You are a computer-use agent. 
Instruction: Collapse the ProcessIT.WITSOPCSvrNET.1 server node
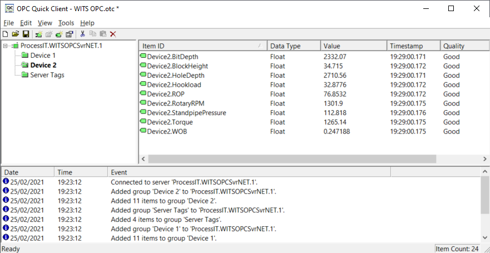[6, 46]
